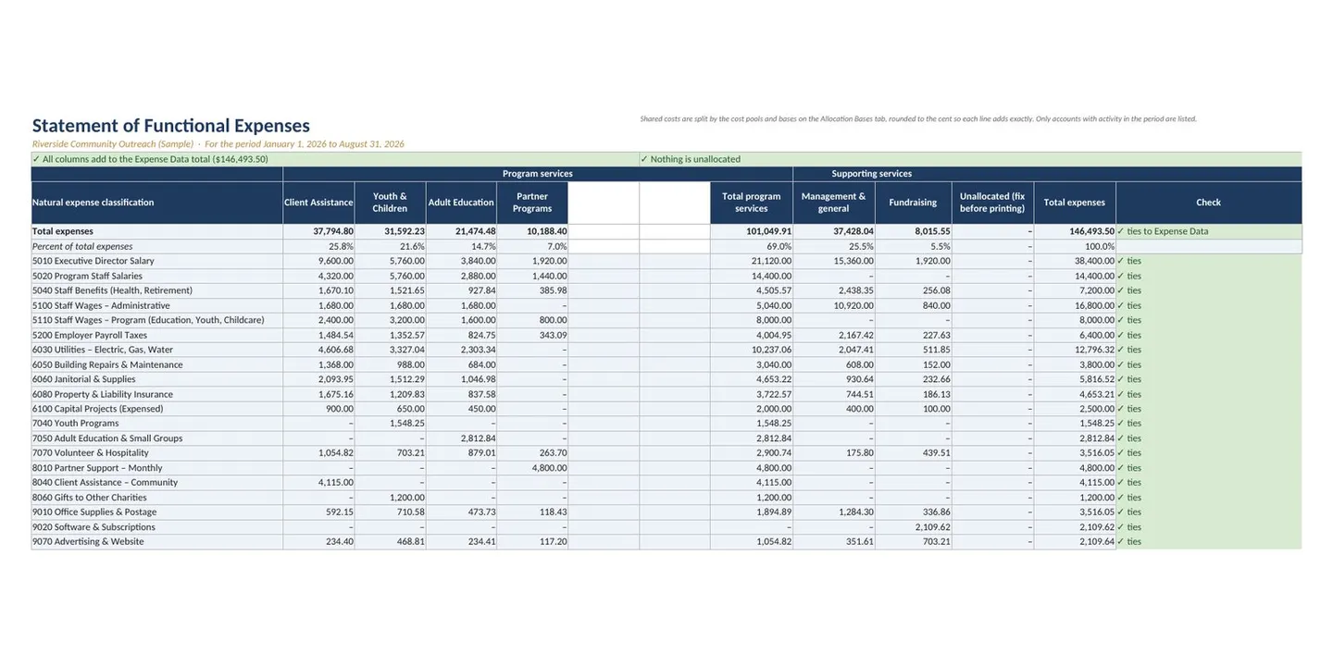Click the "6100 Capital Projects (Expensed)" row label
This screenshot has width=1333, height=666.
click(x=98, y=409)
